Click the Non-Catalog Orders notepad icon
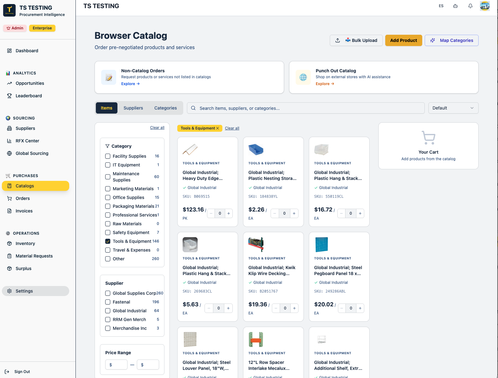 [109, 77]
